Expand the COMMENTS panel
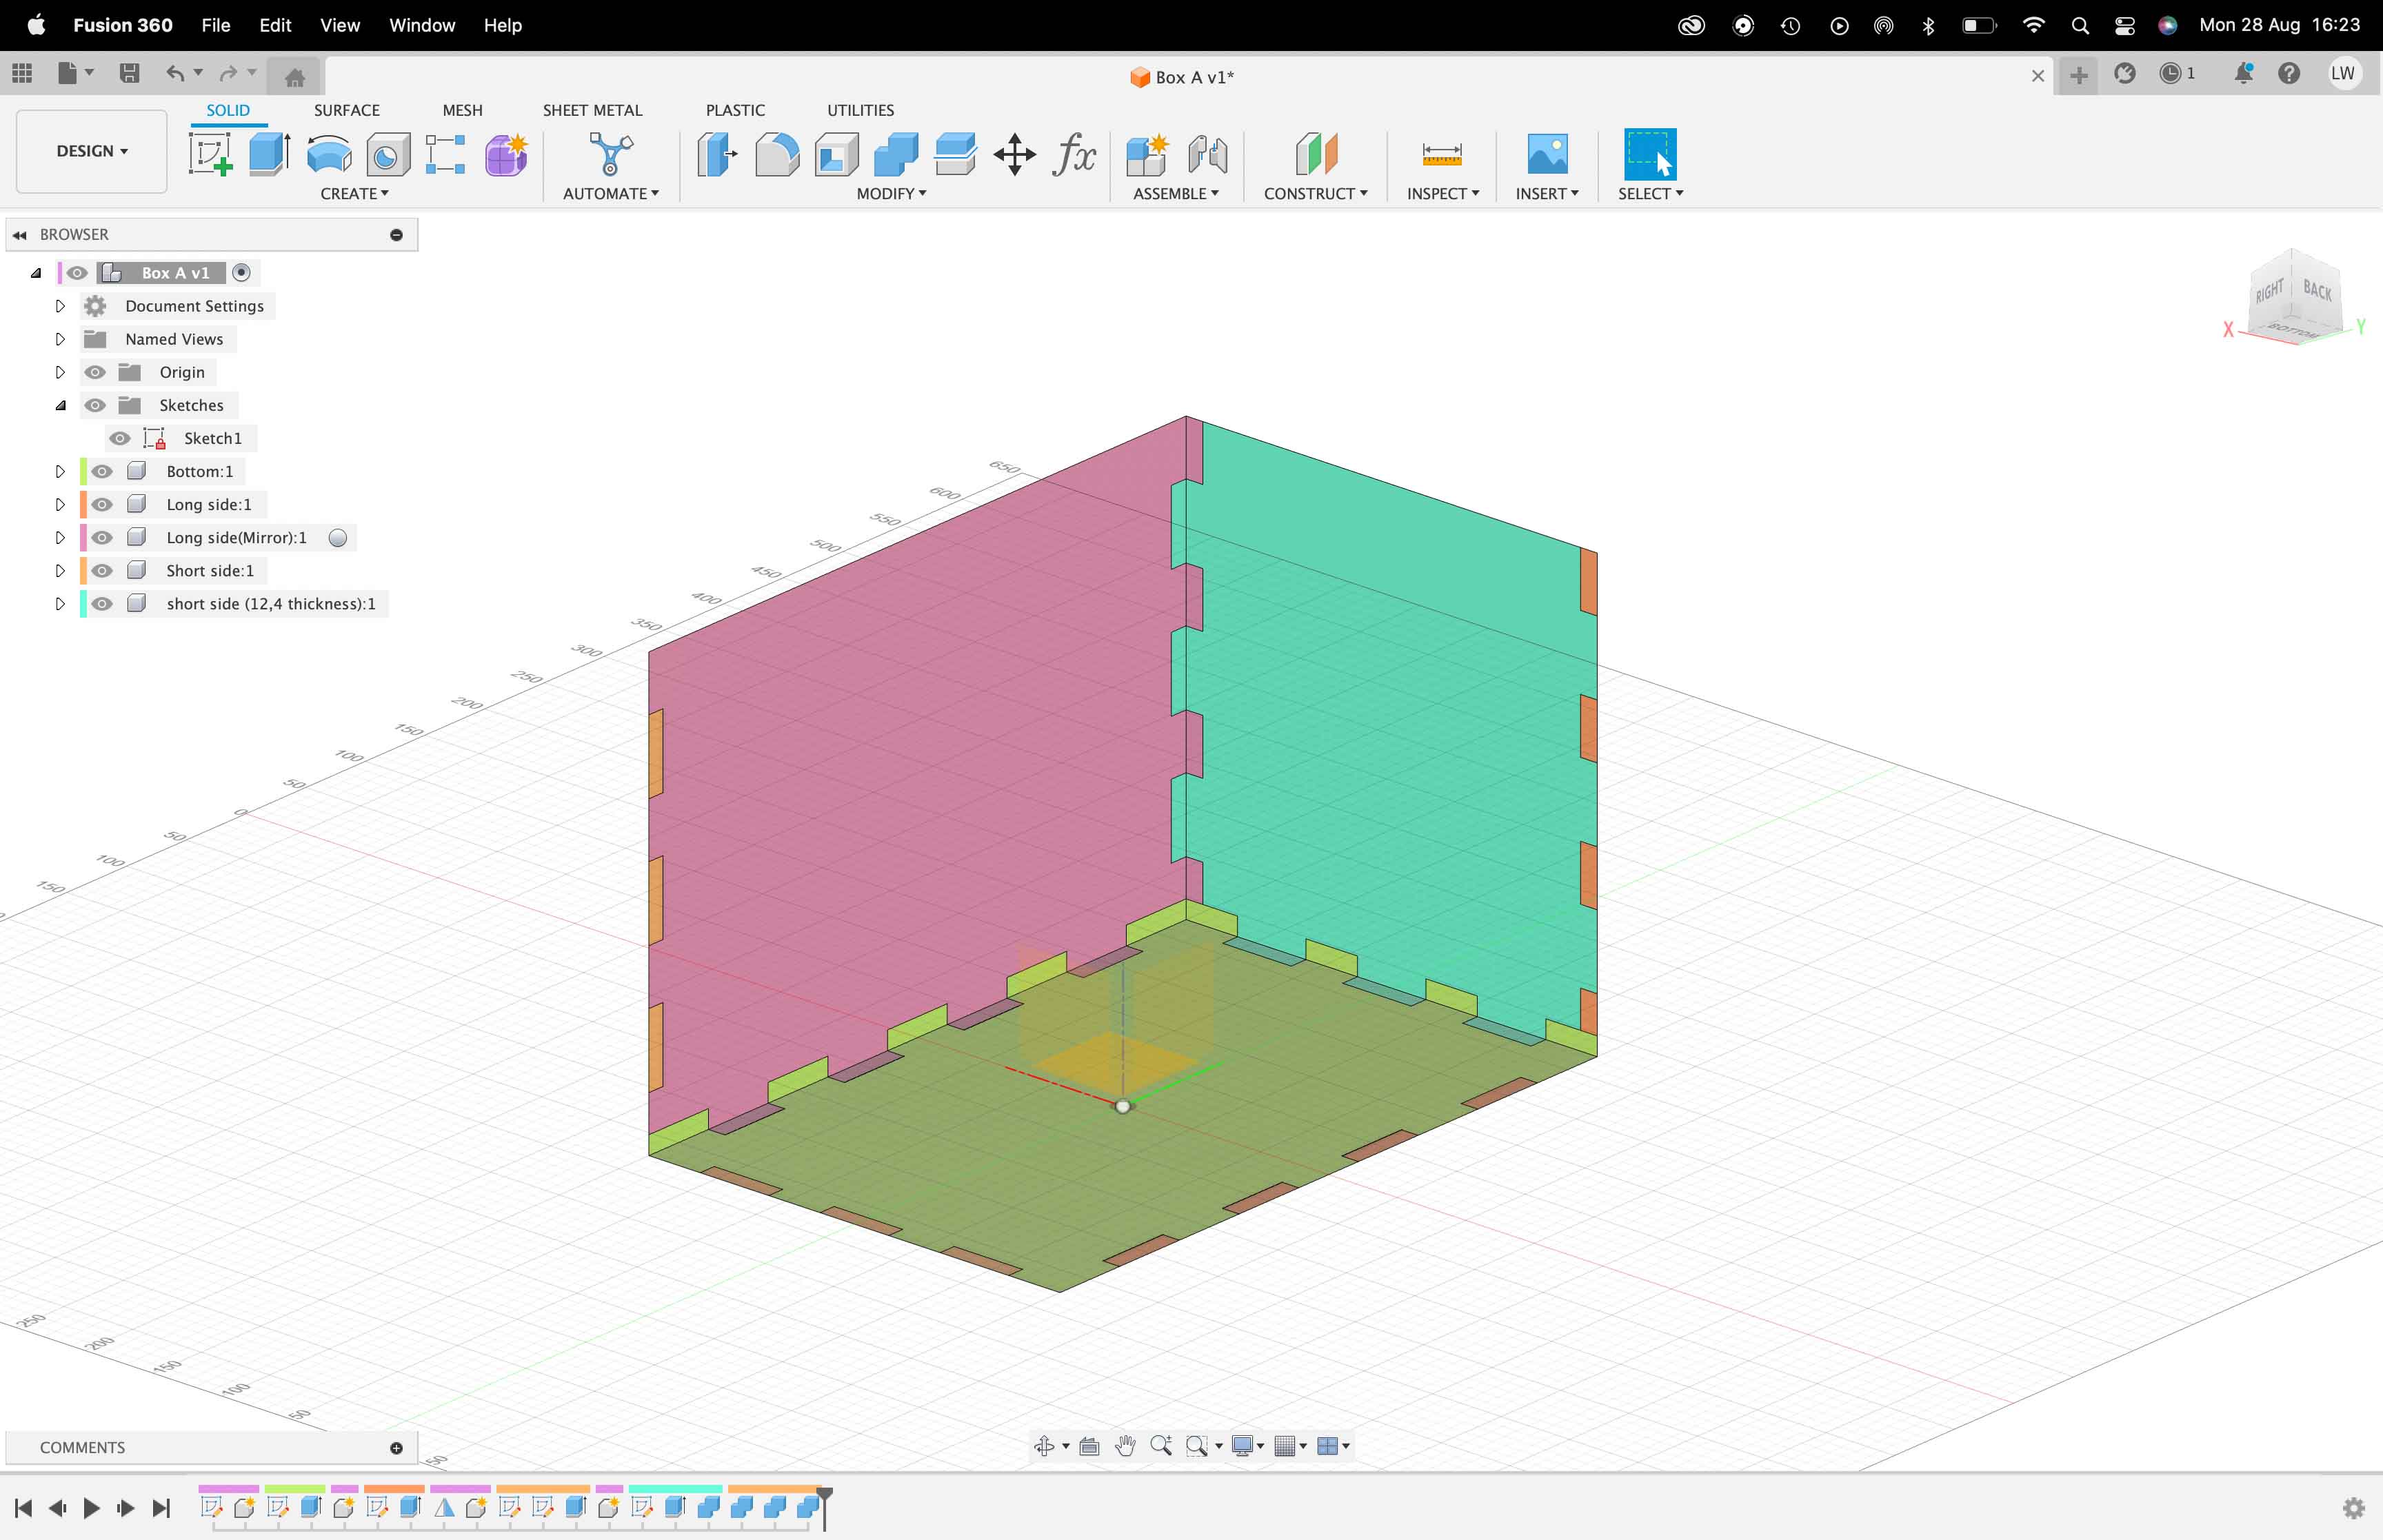Image resolution: width=2383 pixels, height=1540 pixels. pyautogui.click(x=396, y=1447)
